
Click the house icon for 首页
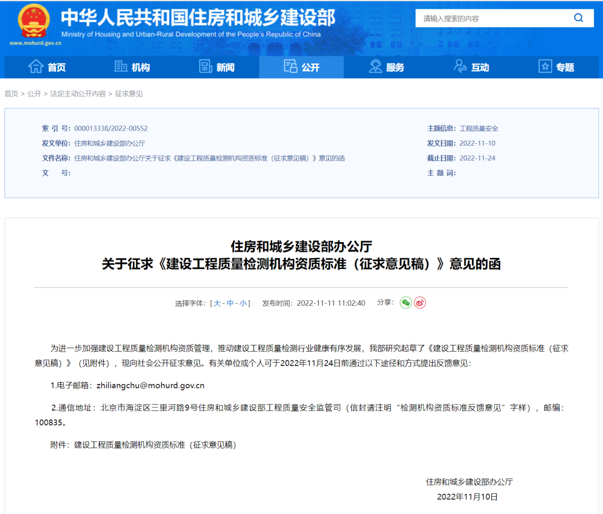point(36,67)
